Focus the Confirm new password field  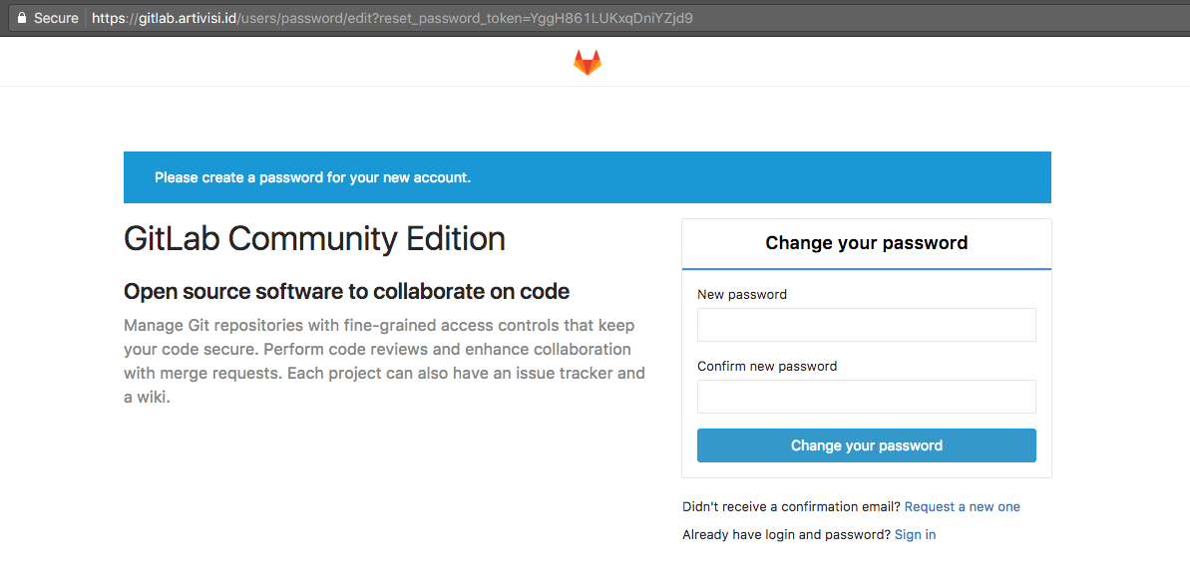866,397
